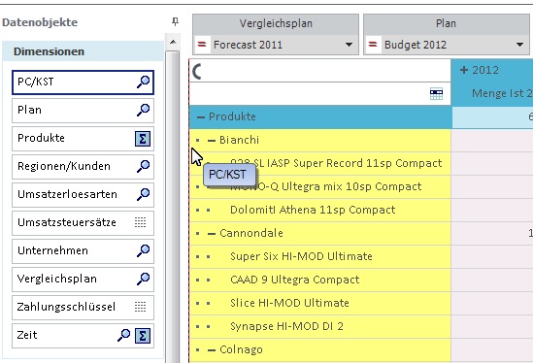The image size is (533, 363).
Task: Expand the 2012 column header
Action: 464,70
